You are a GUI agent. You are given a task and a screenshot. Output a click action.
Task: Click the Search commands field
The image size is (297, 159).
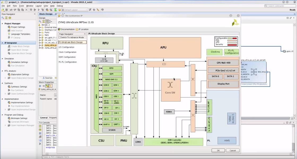(280, 6)
